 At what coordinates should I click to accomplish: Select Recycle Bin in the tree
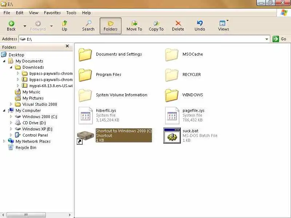tap(26, 148)
